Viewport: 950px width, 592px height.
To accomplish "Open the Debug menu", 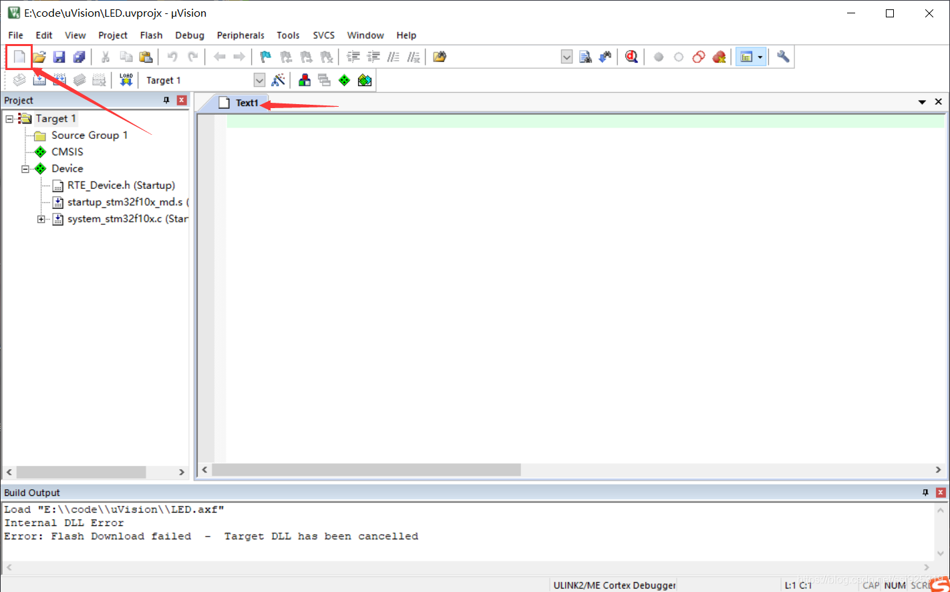I will [x=190, y=35].
